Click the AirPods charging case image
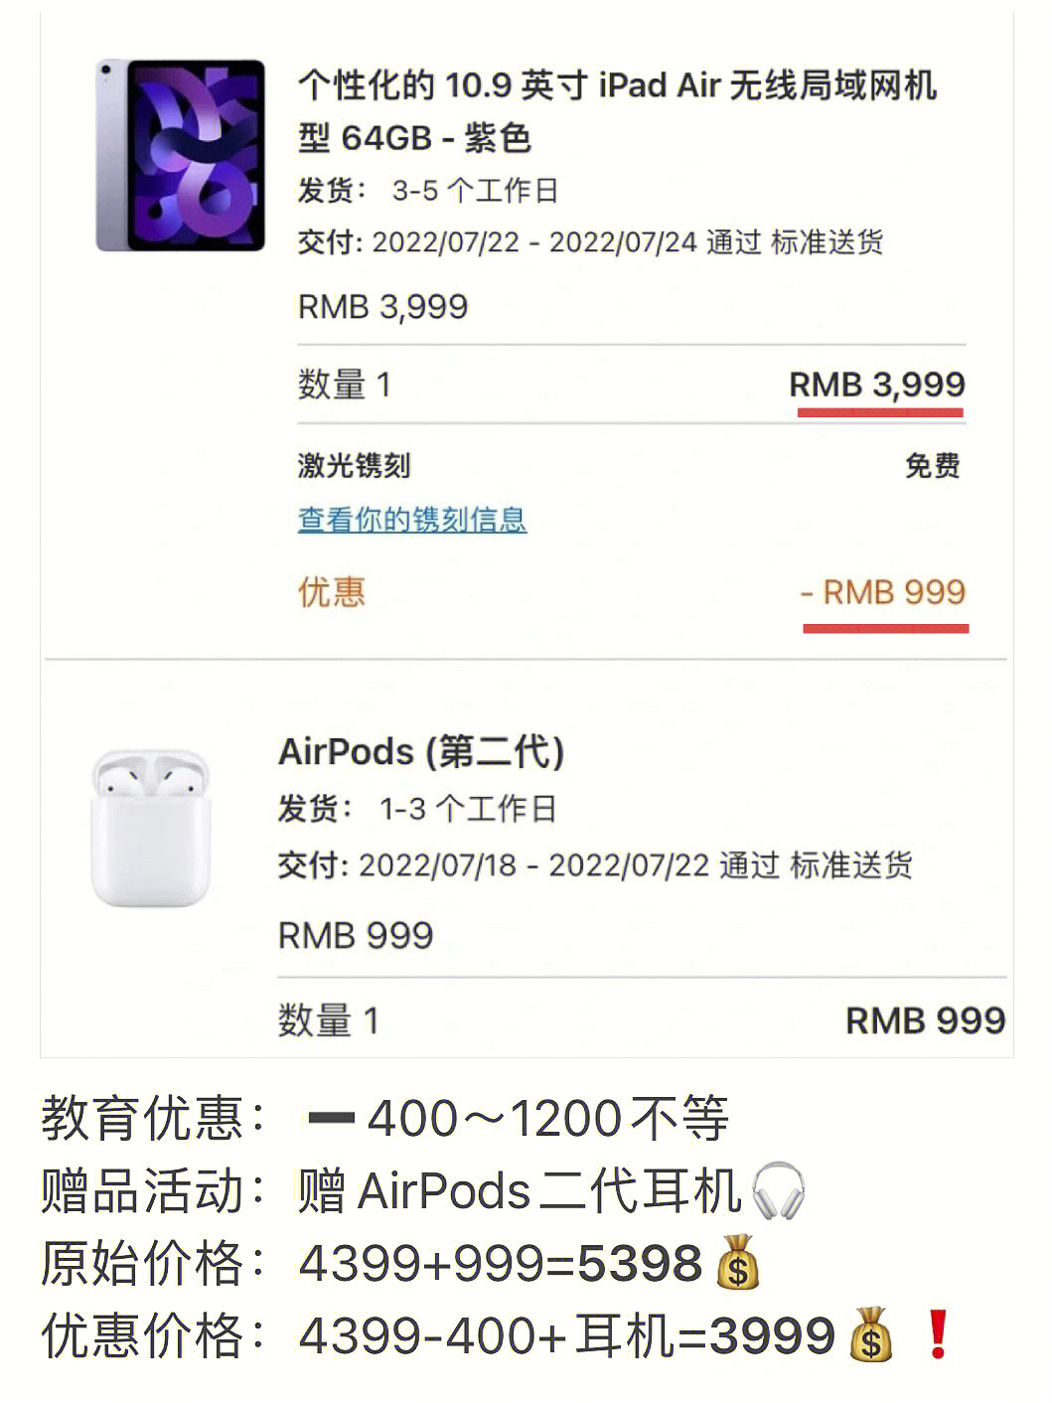Viewport: 1052px width, 1403px height. point(151,828)
